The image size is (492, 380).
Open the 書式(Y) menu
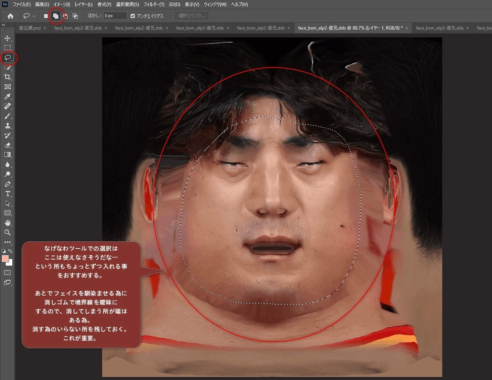click(105, 5)
